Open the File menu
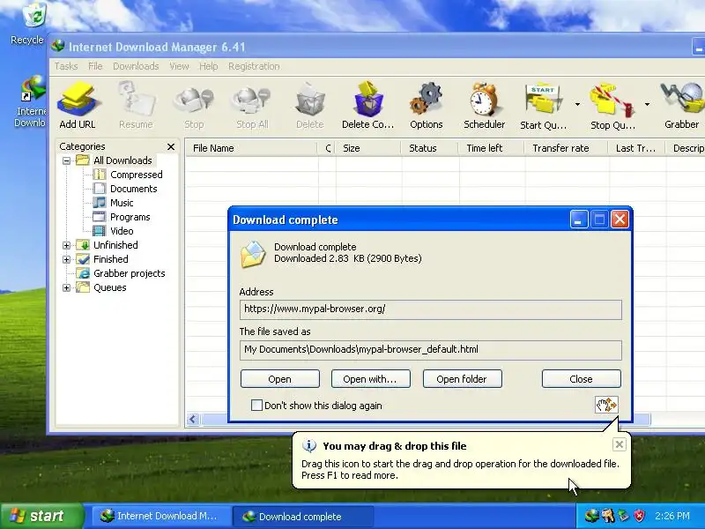The width and height of the screenshot is (705, 529). [x=95, y=66]
